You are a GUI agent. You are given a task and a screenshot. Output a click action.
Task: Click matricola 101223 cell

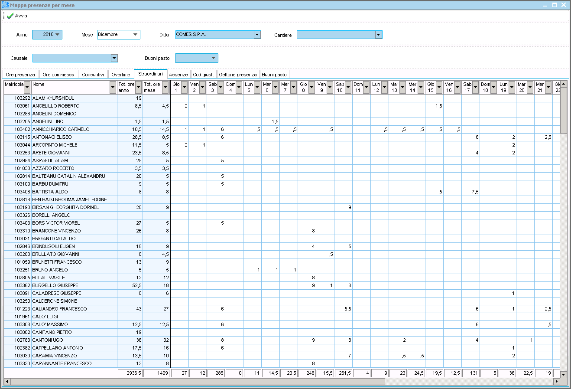18,309
